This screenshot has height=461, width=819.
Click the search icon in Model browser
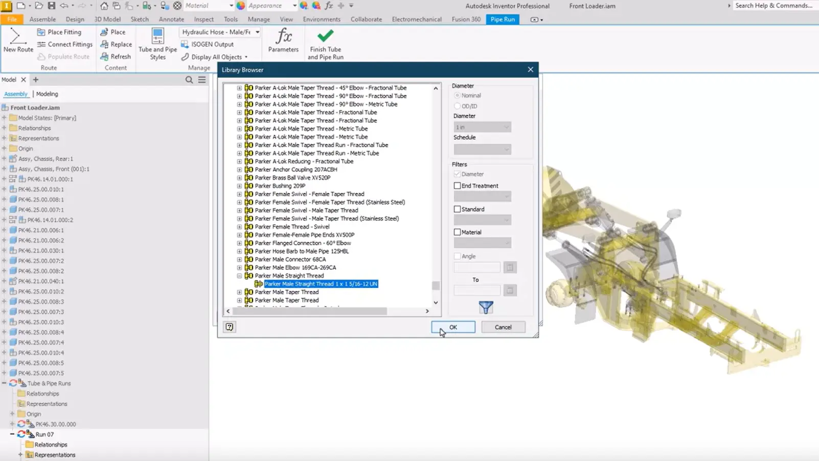click(189, 80)
